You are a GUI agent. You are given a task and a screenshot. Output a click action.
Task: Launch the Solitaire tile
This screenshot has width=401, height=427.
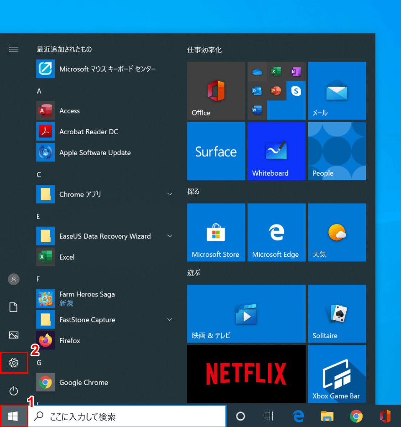point(337,313)
